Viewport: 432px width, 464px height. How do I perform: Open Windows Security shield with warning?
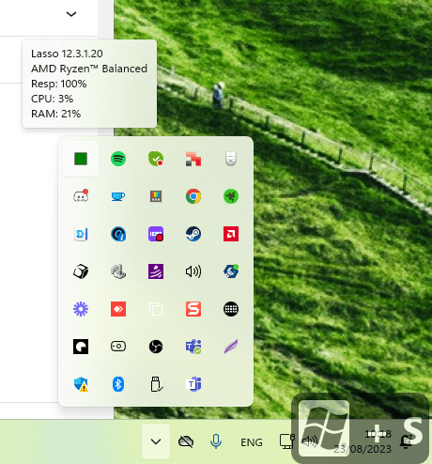[x=81, y=384]
